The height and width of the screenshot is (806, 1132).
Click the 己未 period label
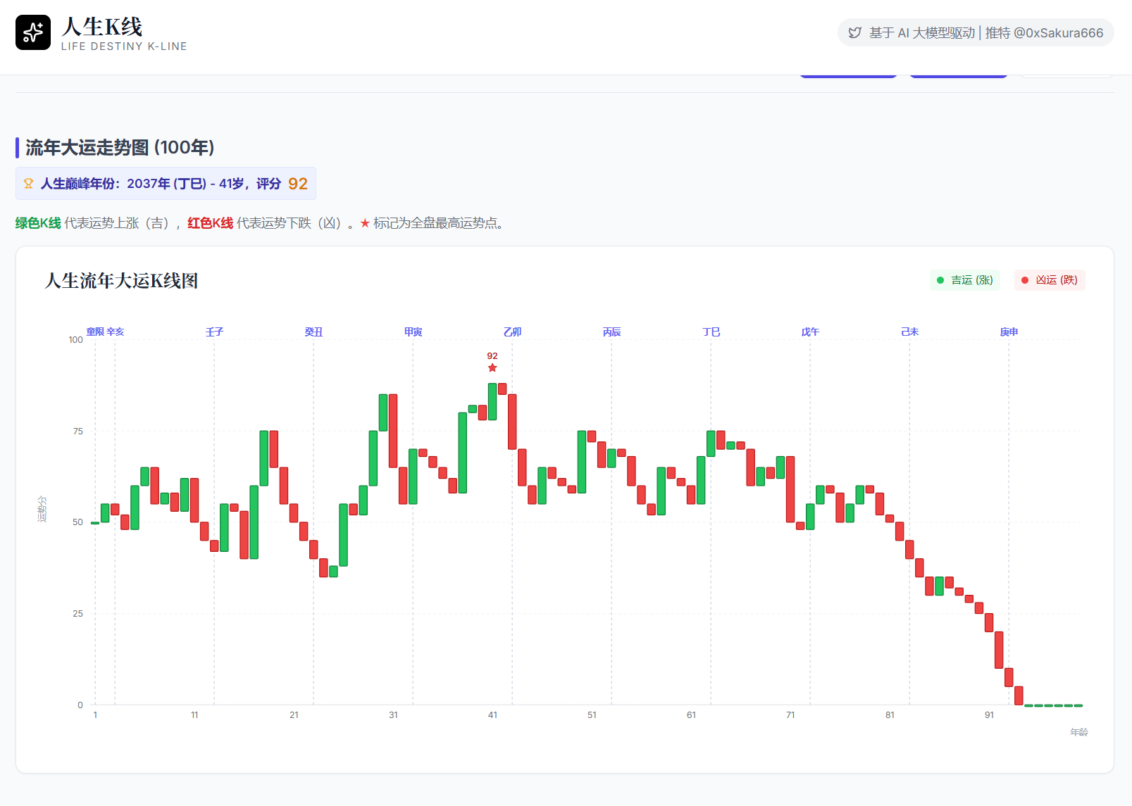coord(909,332)
